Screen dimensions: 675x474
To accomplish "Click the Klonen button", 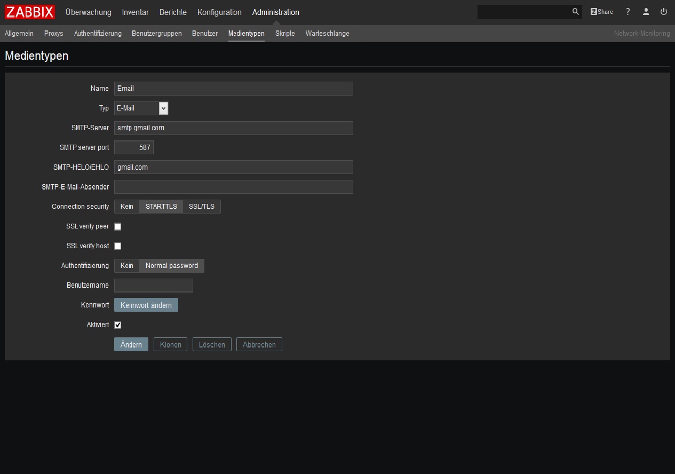I will point(170,345).
